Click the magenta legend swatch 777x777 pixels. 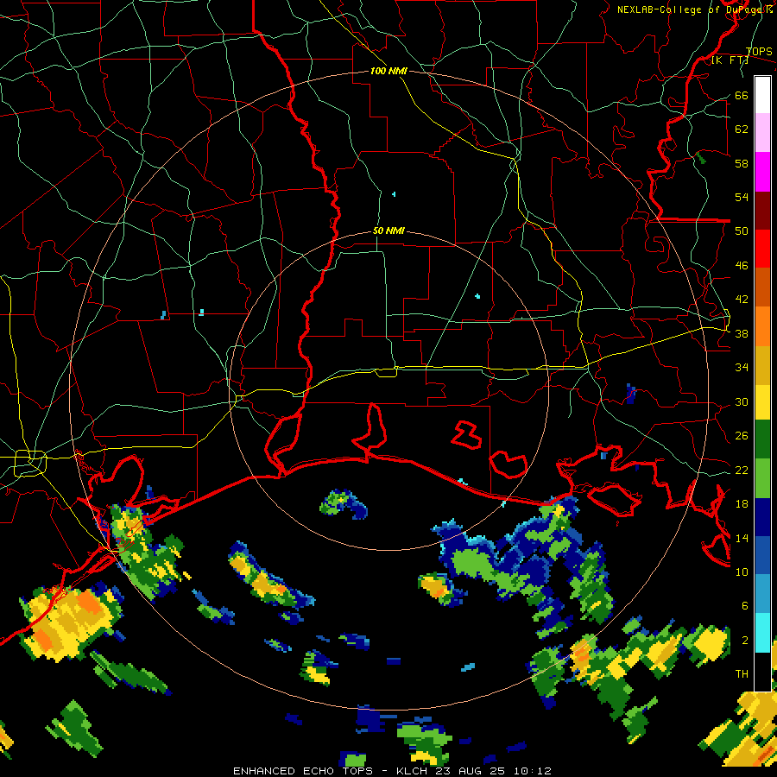click(762, 172)
